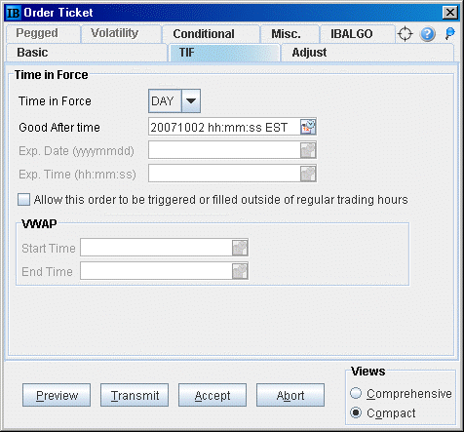Open the blue help question mark icon
The image size is (464, 432).
[x=428, y=34]
